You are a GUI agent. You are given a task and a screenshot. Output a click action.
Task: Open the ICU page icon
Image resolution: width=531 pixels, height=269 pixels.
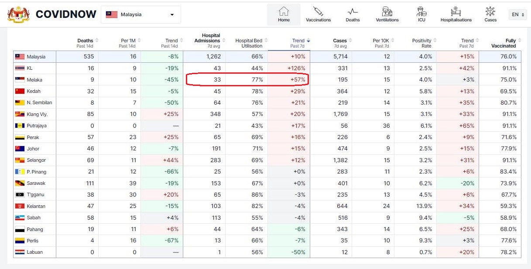pyautogui.click(x=421, y=11)
